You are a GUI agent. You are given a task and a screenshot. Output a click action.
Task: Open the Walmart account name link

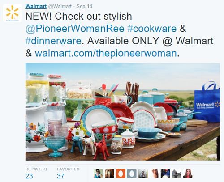pyautogui.click(x=36, y=6)
